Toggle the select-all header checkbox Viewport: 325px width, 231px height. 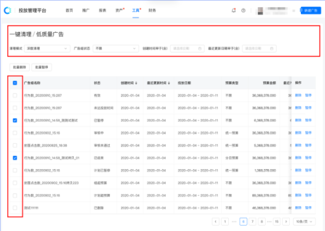pyautogui.click(x=15, y=83)
